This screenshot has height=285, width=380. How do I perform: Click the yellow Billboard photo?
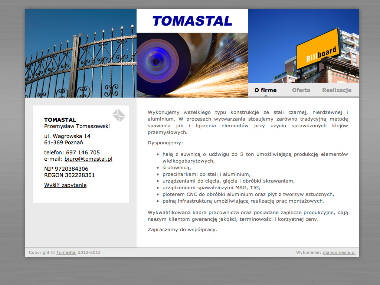tap(304, 46)
